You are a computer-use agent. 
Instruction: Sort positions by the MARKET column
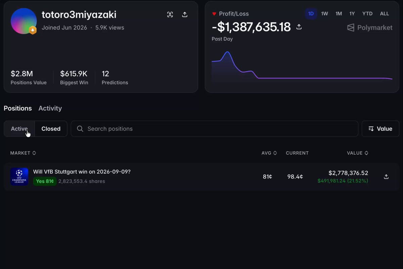(x=23, y=153)
